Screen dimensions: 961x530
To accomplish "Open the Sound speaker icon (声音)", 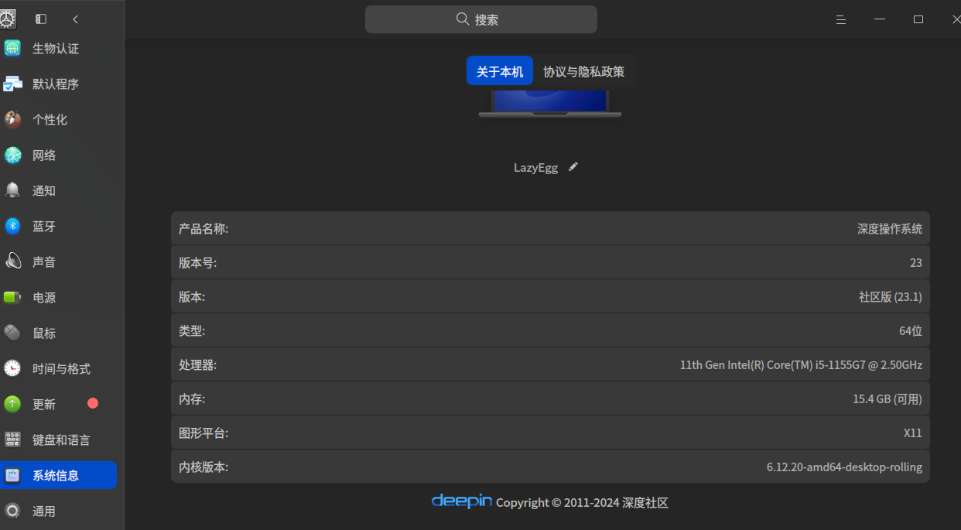I will pos(12,262).
